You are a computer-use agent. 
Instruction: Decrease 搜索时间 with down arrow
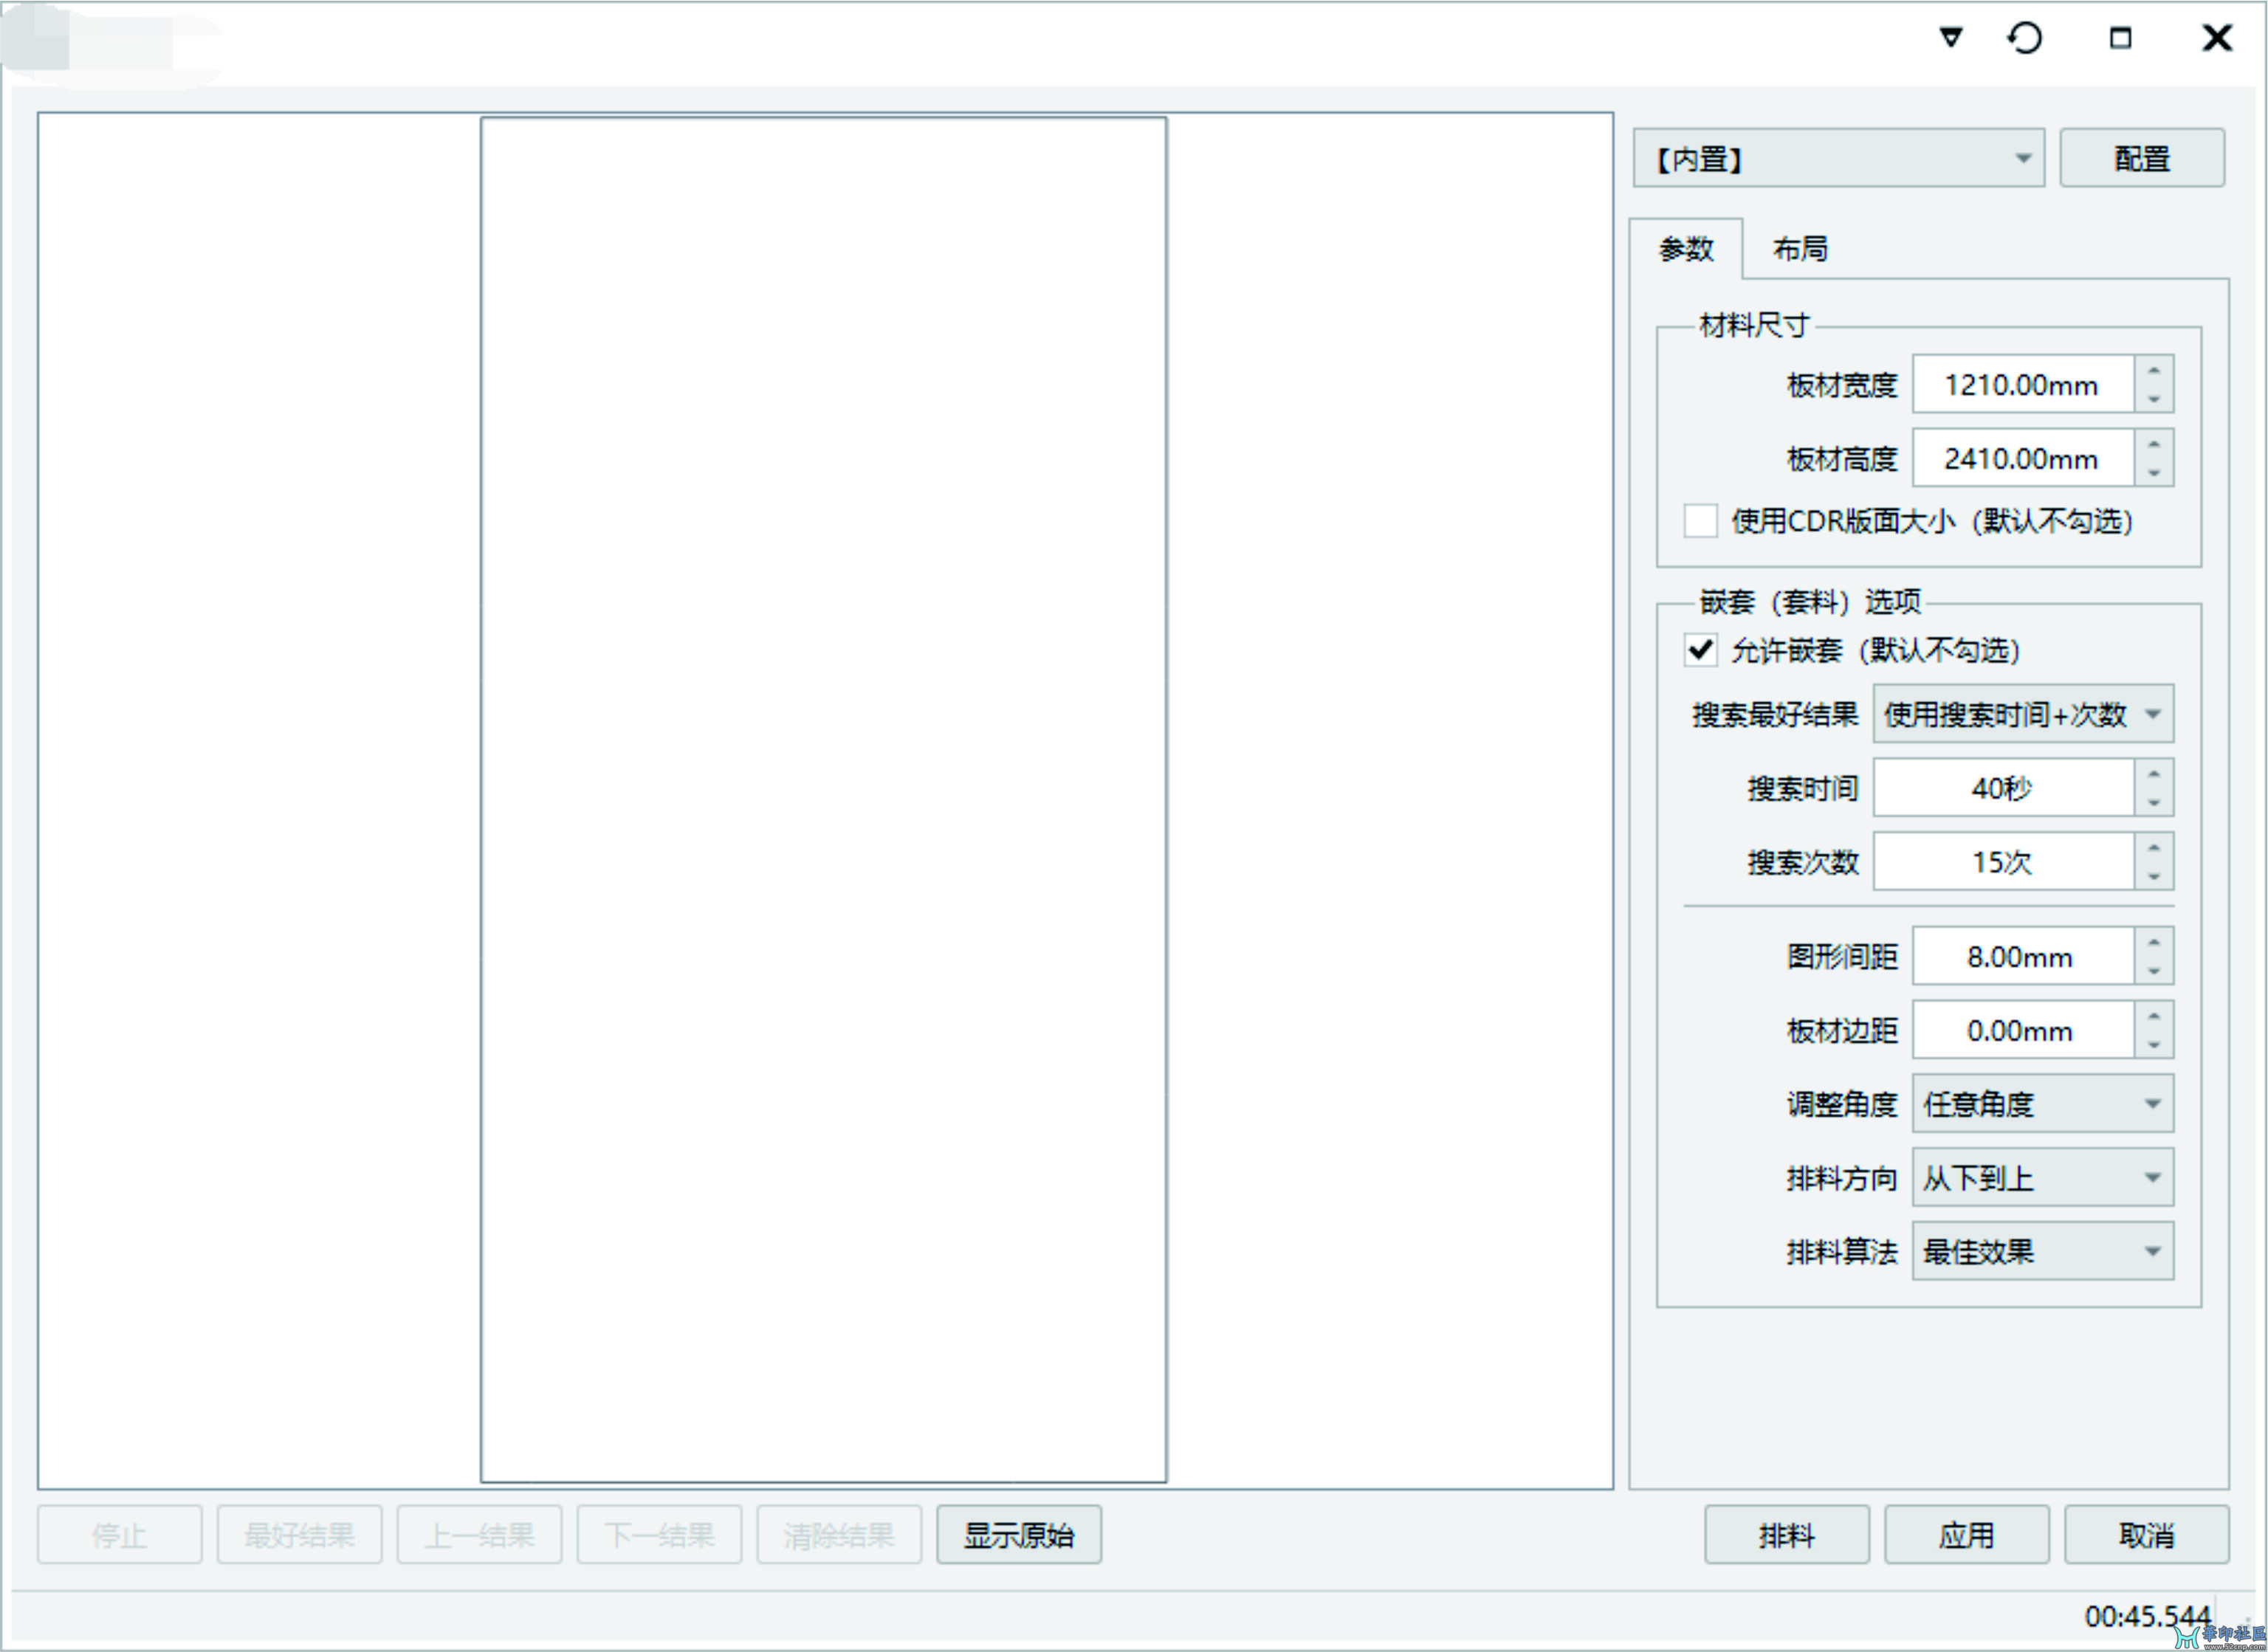click(2154, 802)
